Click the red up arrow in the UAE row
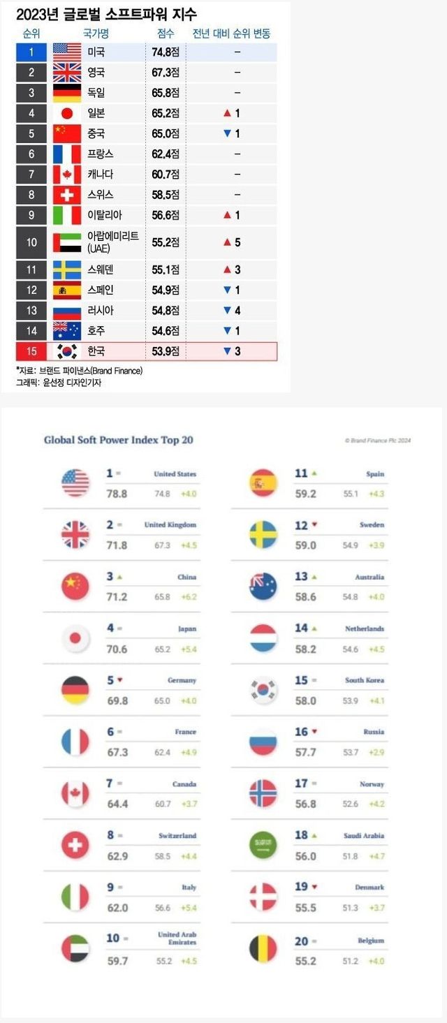Screen dimensions: 447x1023 [226, 242]
